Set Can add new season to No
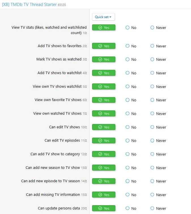191x214 pixels. click(128, 168)
